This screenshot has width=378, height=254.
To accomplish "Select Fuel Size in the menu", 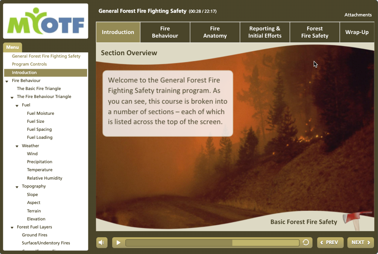I will coord(36,121).
